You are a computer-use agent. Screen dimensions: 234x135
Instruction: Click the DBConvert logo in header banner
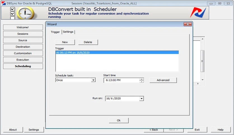pos(198,13)
